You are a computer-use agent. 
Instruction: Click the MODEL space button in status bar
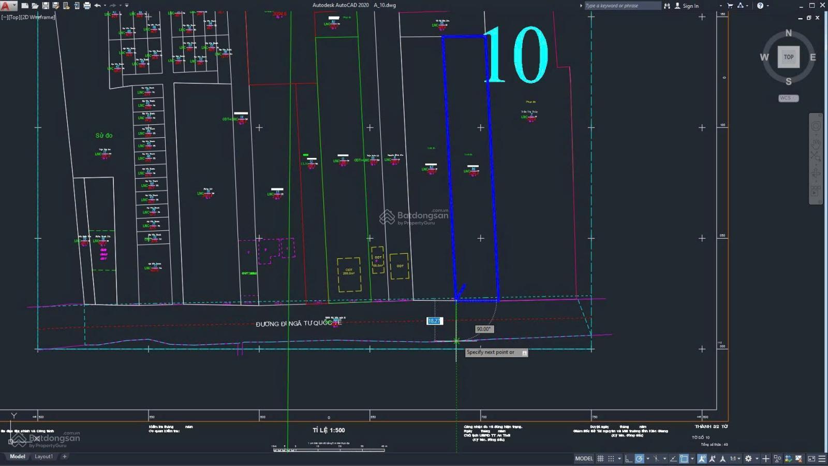click(584, 459)
